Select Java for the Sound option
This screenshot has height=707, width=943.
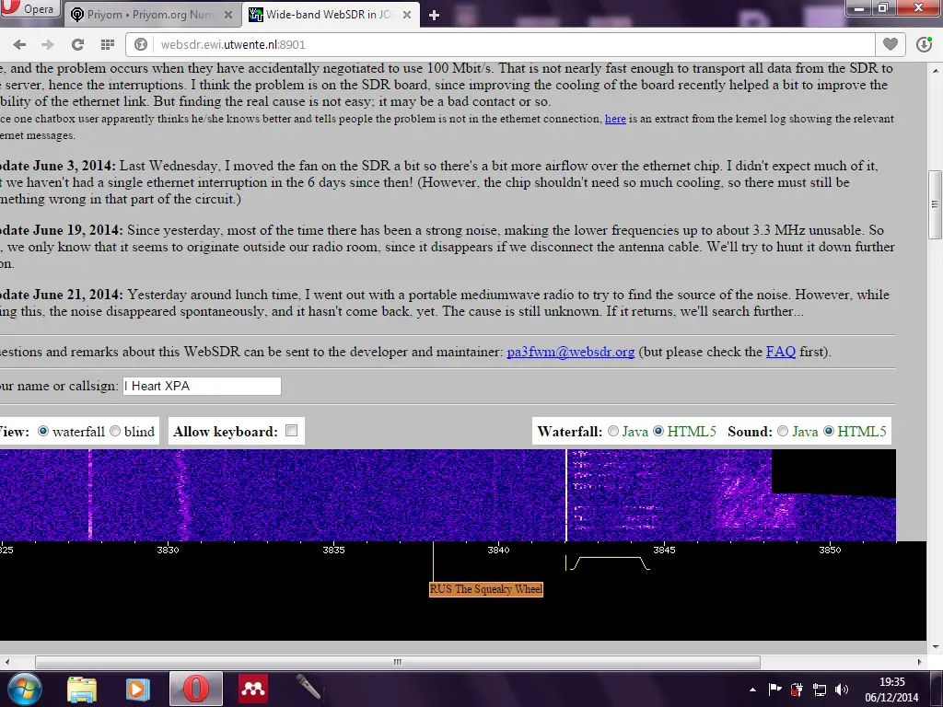click(783, 432)
